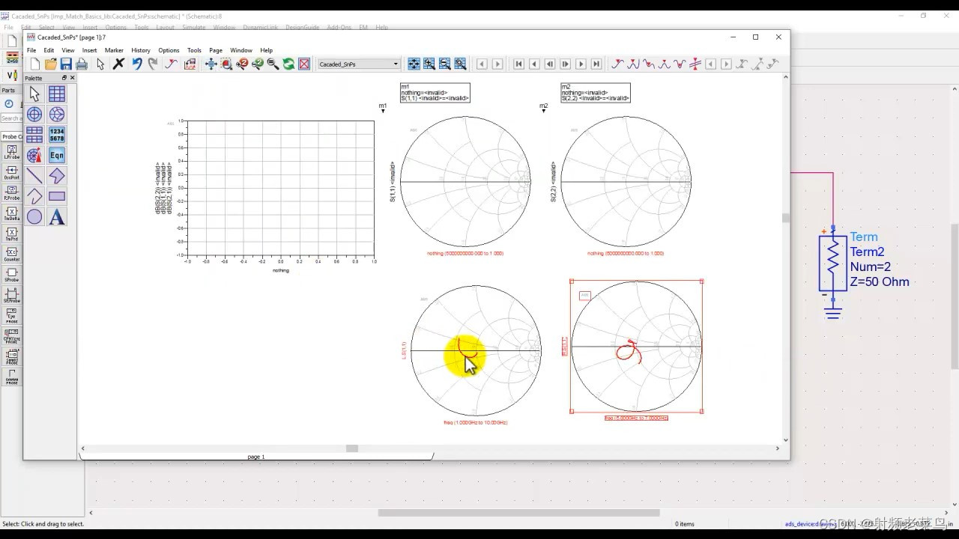
Task: Select the Text 'A' tool in palette
Action: tap(57, 217)
